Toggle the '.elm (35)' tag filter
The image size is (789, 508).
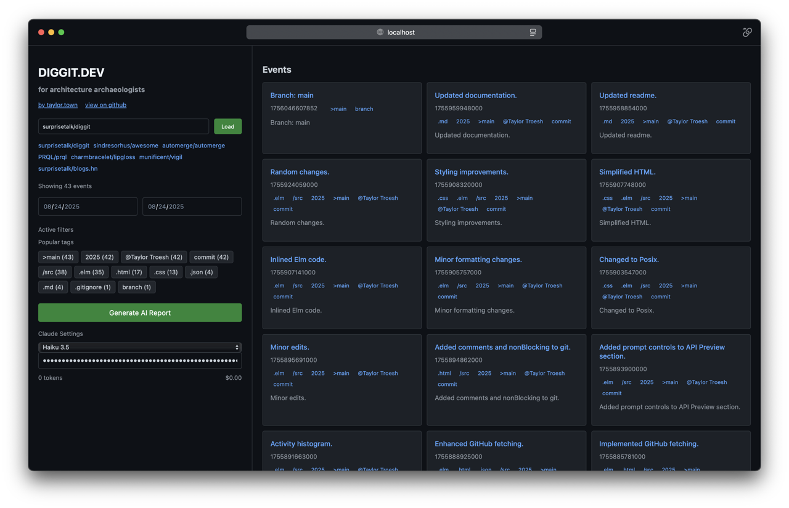pyautogui.click(x=91, y=272)
